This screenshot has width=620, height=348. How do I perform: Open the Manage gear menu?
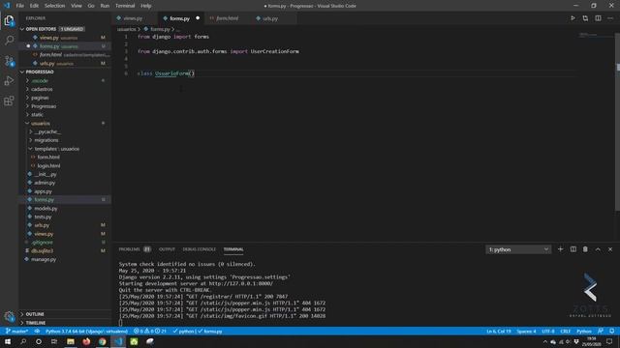(x=9, y=316)
